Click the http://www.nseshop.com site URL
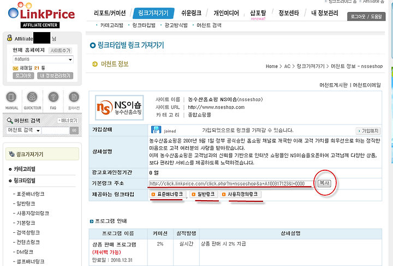The width and height of the screenshot is (393, 266). (216, 107)
